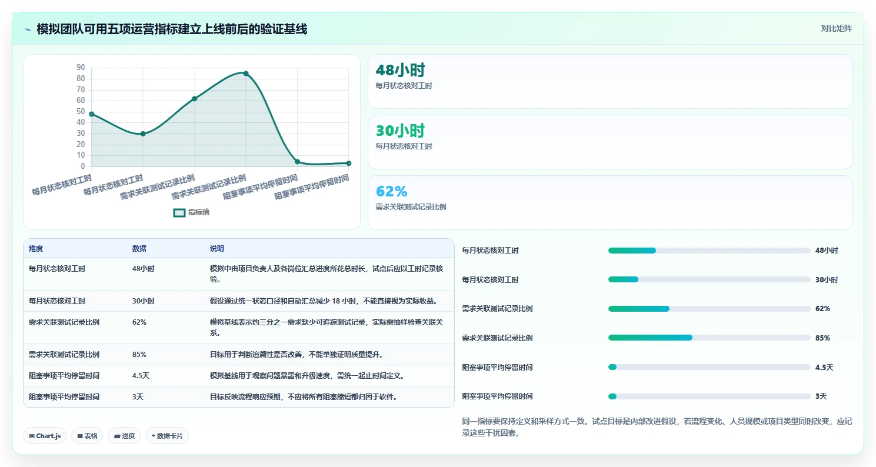Click the 4.5天 cell in the table

[141, 376]
